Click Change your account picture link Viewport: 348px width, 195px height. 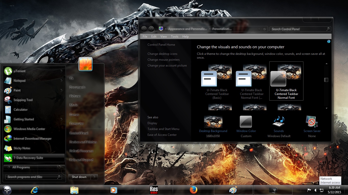(x=167, y=66)
